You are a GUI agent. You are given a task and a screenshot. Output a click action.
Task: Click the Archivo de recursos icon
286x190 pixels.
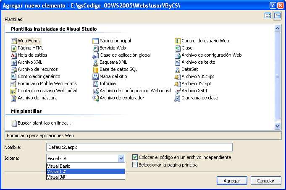[x=14, y=69]
